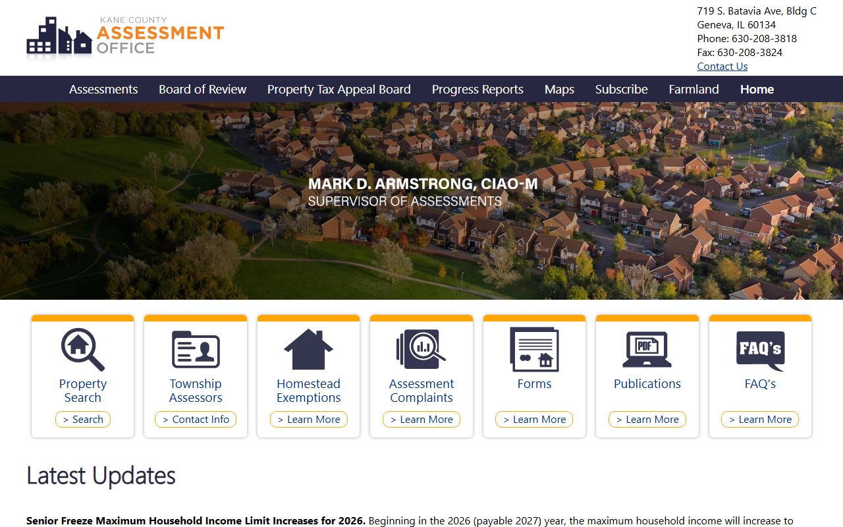Click the Geneva, IL 60134 address line

(736, 25)
